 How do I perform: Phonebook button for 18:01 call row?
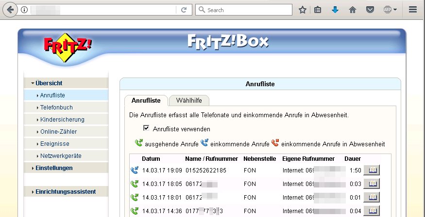(372, 197)
